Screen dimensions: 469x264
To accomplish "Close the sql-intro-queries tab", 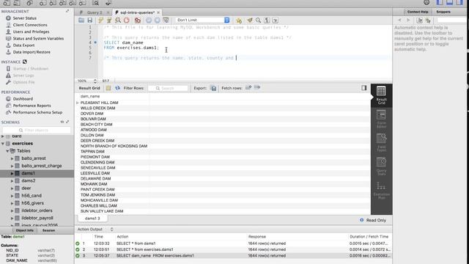I will coord(158,12).
